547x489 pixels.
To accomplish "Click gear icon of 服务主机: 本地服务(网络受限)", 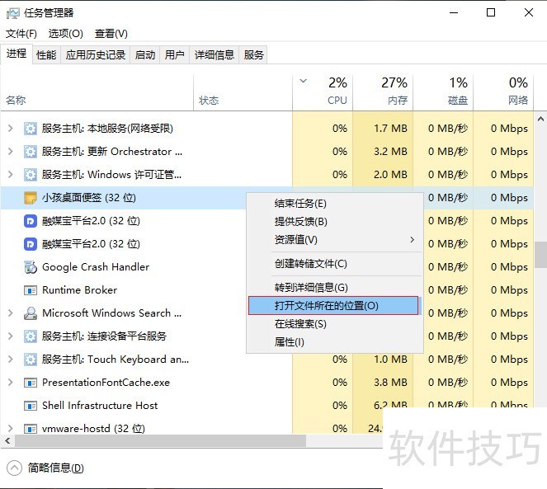I will (31, 129).
